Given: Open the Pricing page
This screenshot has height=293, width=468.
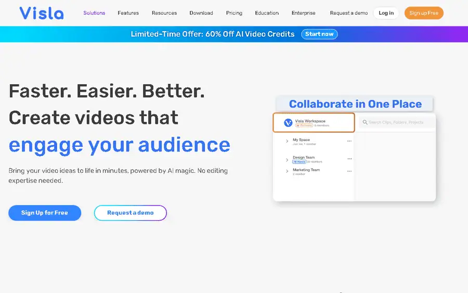Looking at the screenshot, I should pos(234,13).
